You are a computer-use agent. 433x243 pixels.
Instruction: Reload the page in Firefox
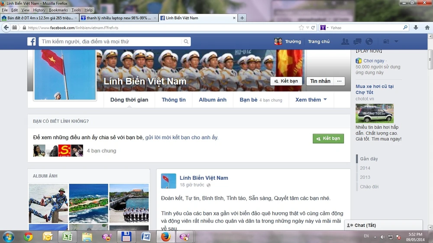click(x=313, y=28)
